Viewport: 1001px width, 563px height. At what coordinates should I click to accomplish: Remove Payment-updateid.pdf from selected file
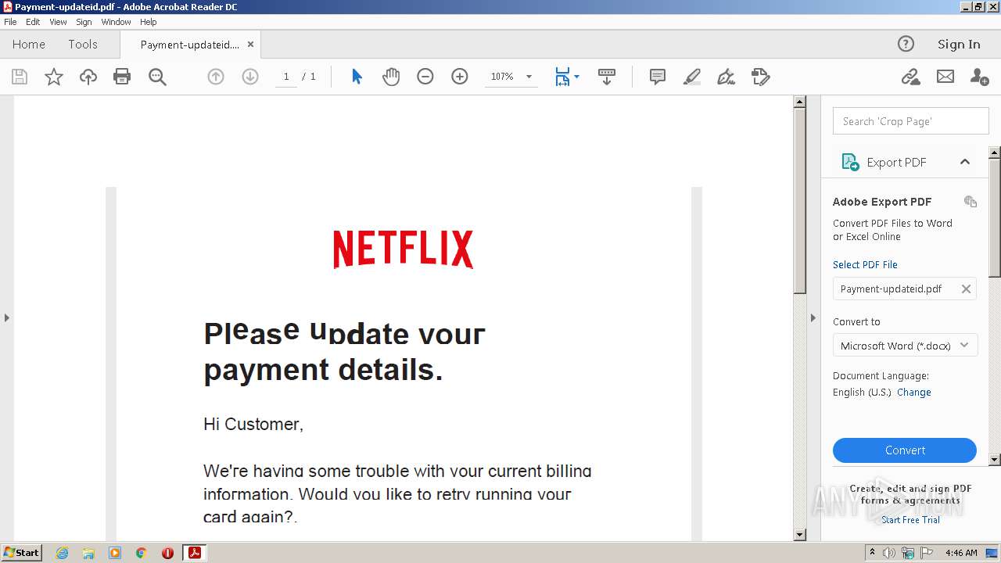tap(966, 289)
